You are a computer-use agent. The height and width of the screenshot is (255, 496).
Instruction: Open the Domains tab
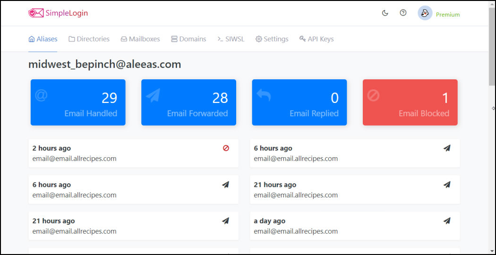pos(188,39)
